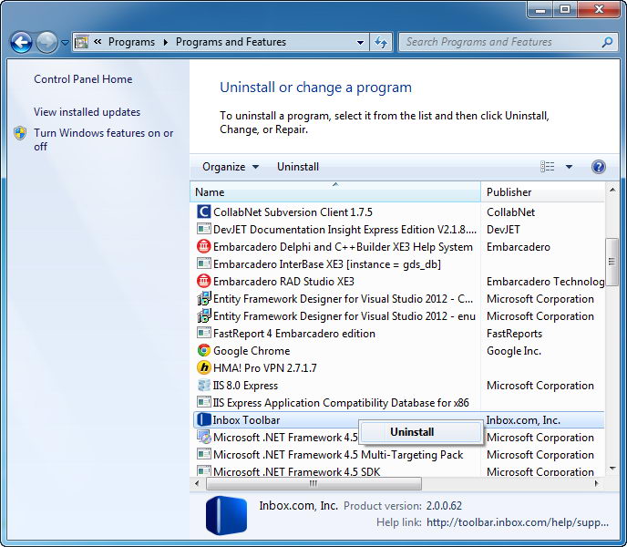Select IIS 8.0 Express program name
This screenshot has height=547, width=627.
[x=245, y=386]
